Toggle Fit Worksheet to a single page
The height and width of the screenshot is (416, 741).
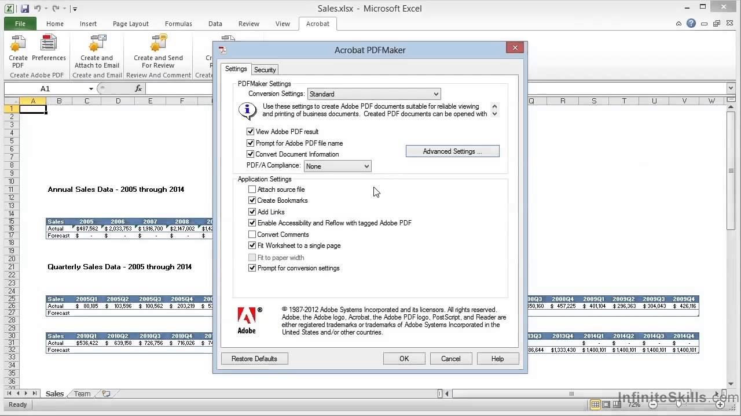tap(252, 246)
